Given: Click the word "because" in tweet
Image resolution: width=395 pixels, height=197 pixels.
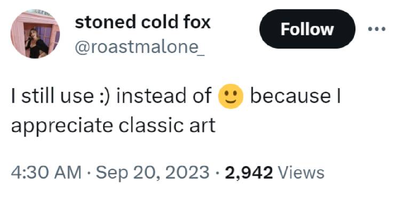Looking at the screenshot, I should pos(290,96).
